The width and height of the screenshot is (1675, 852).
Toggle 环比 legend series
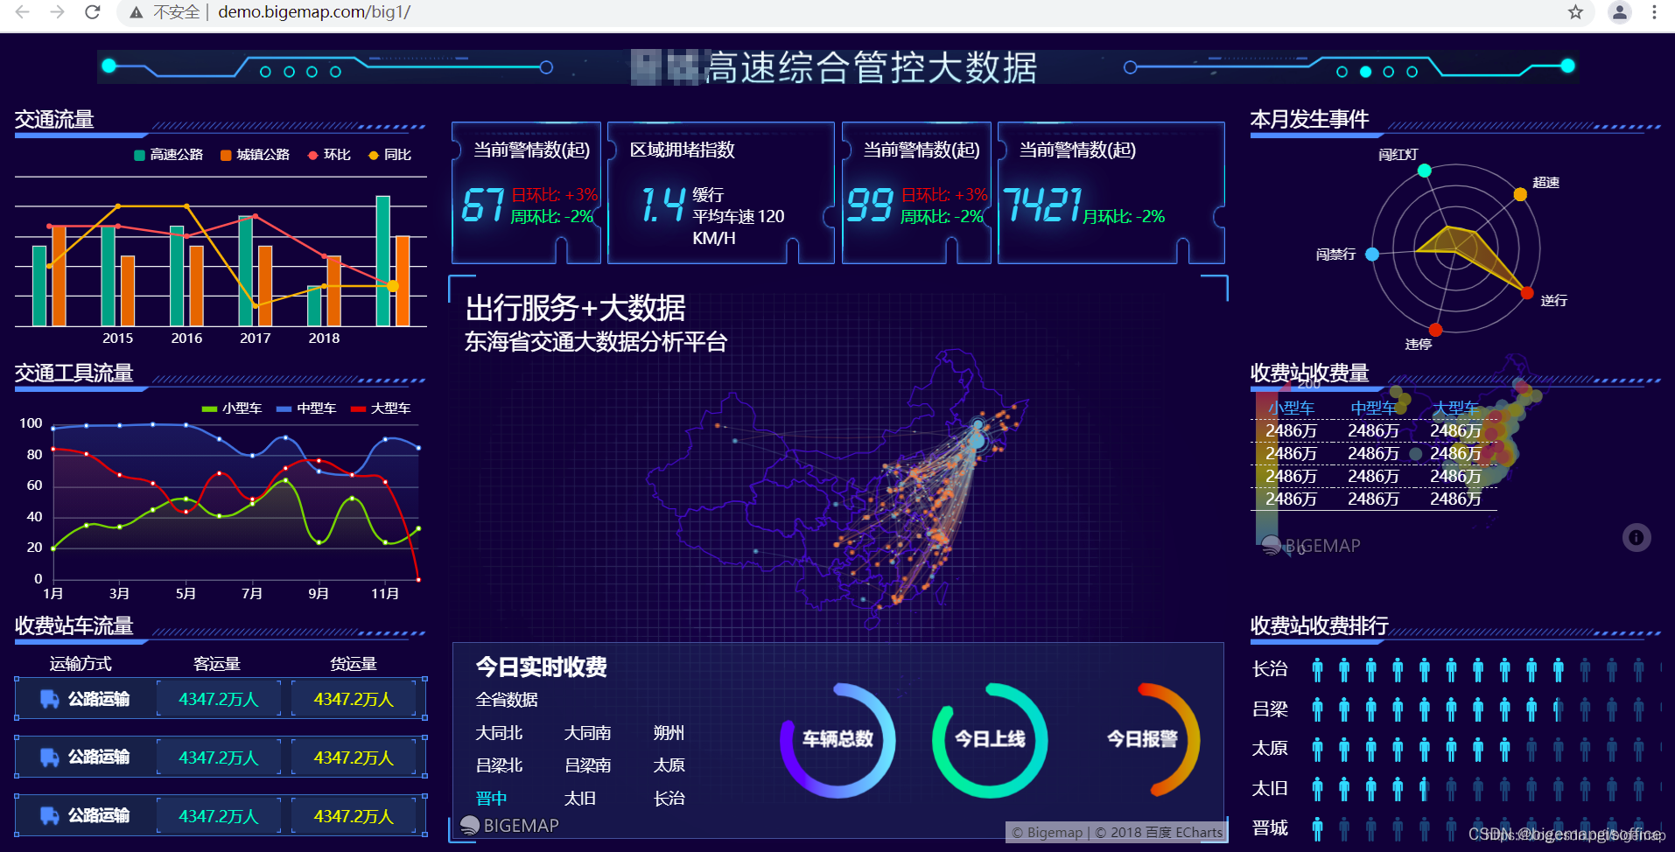click(329, 155)
